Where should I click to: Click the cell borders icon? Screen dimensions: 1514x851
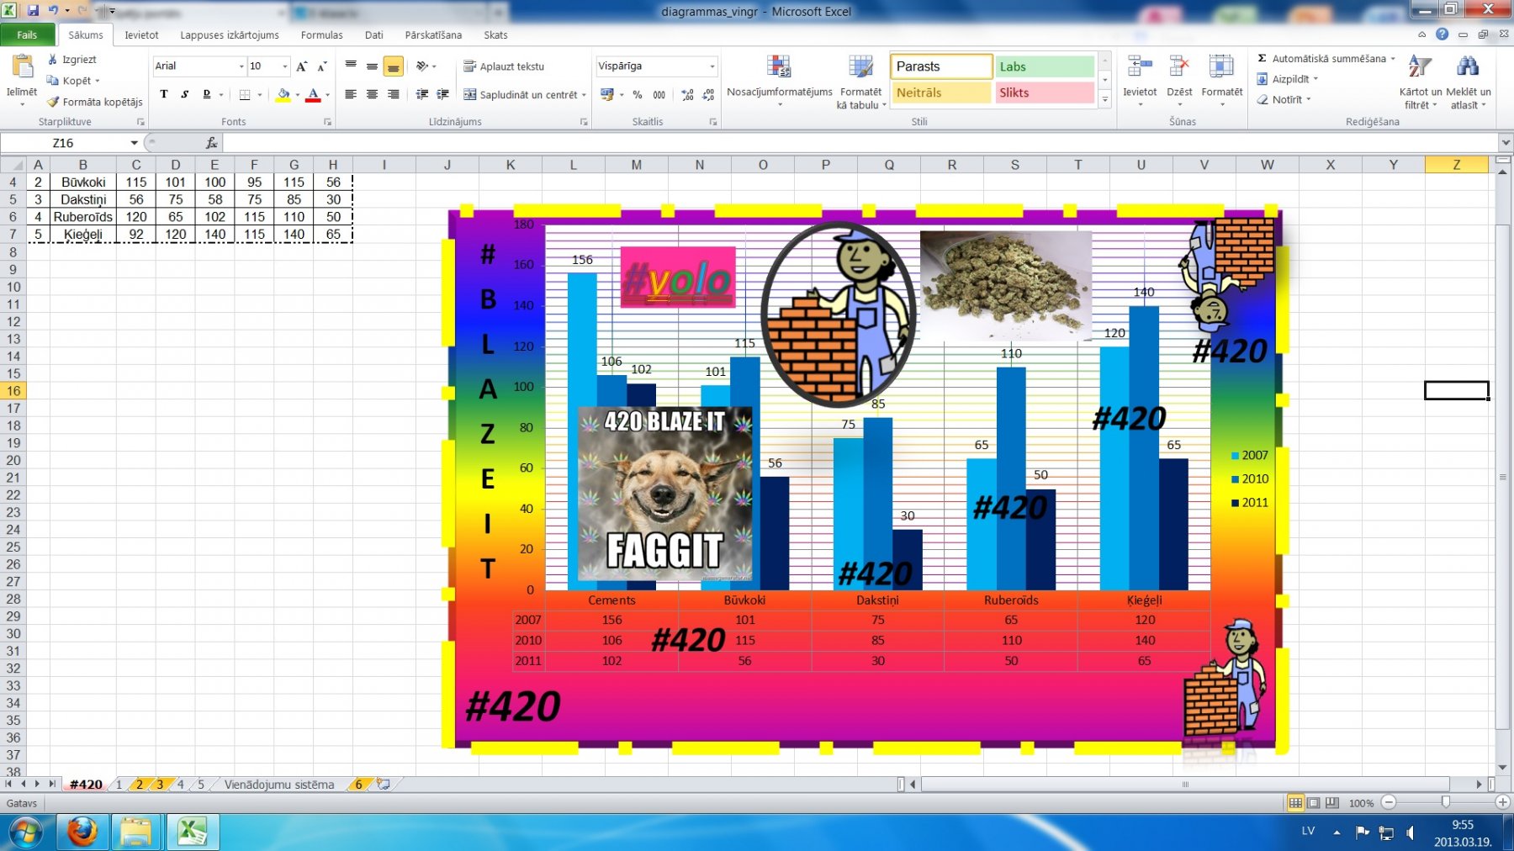(245, 95)
